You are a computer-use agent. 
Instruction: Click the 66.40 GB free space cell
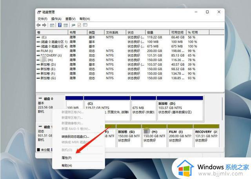coord(178,37)
